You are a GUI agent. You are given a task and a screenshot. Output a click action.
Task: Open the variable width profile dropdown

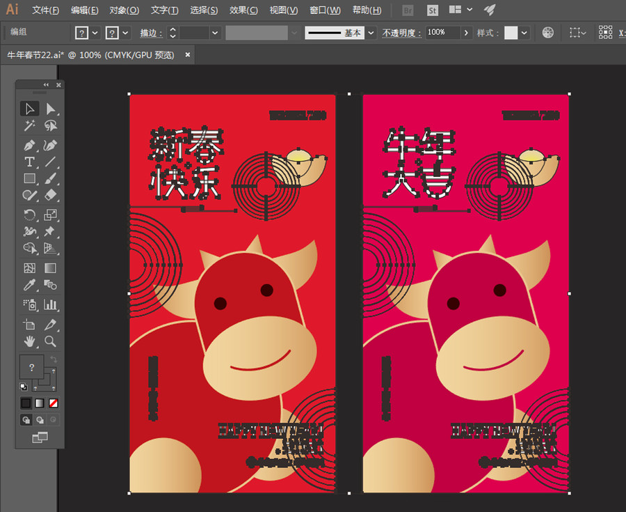tap(294, 33)
